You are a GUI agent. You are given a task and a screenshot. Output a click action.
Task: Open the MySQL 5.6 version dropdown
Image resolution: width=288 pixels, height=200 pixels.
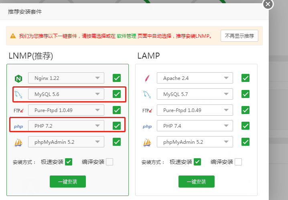point(66,94)
